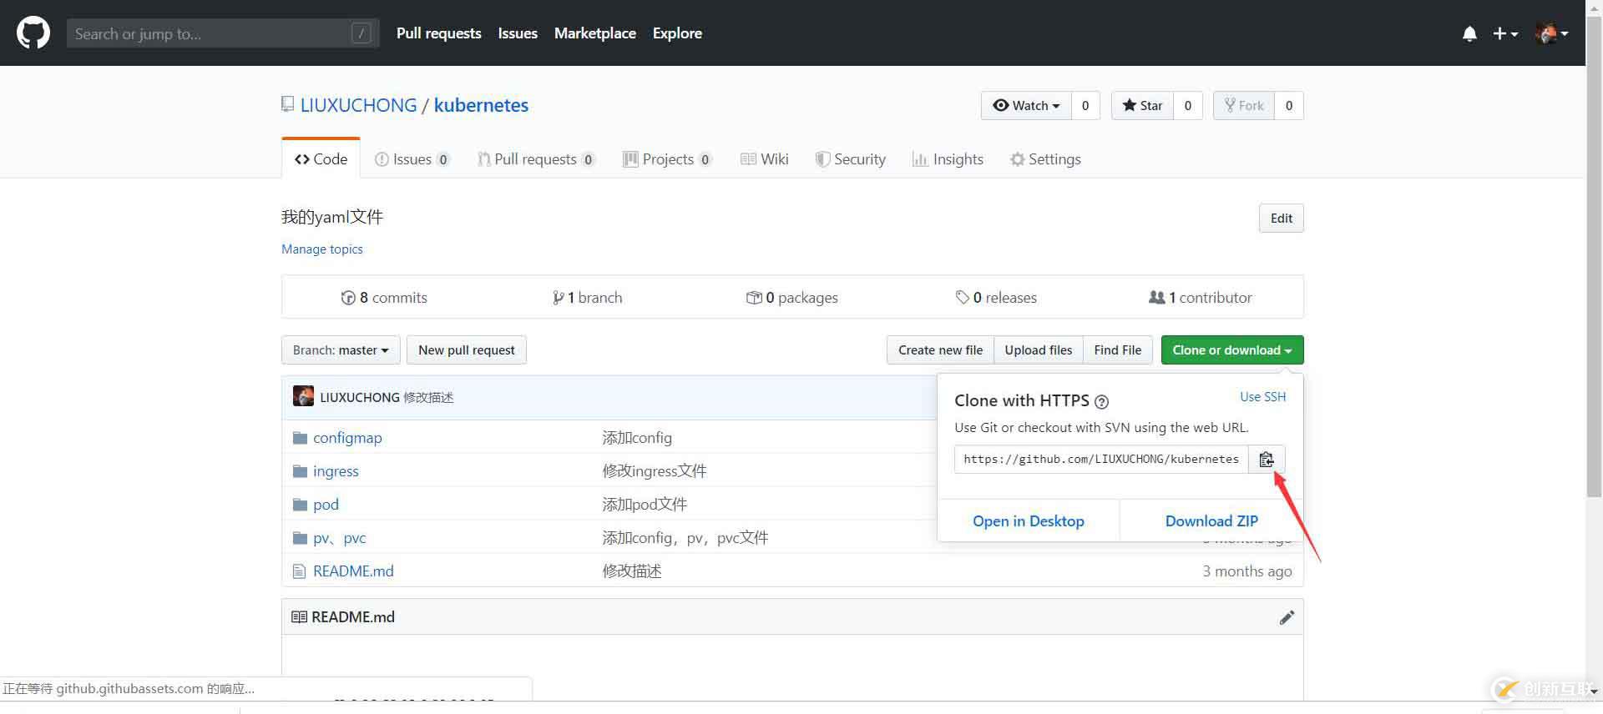Open the plus create-new menu

click(1504, 33)
